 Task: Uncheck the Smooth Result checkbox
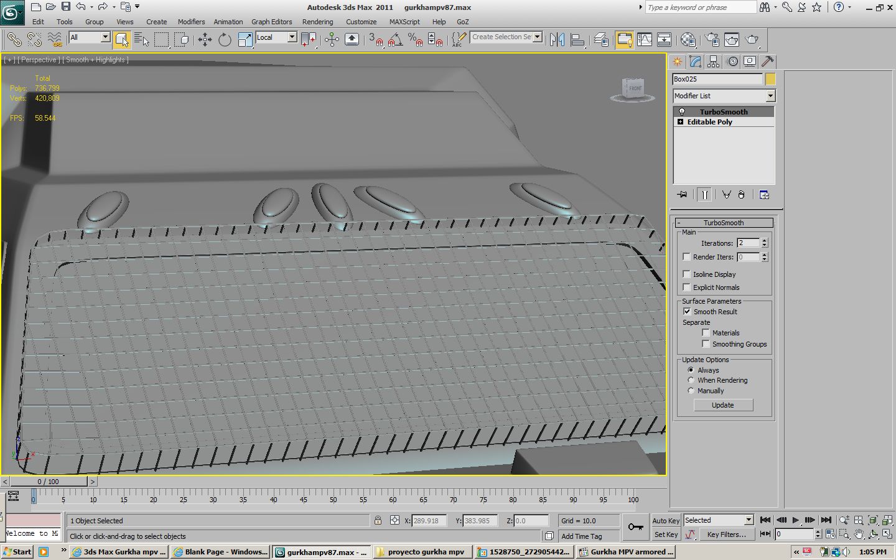(x=687, y=312)
